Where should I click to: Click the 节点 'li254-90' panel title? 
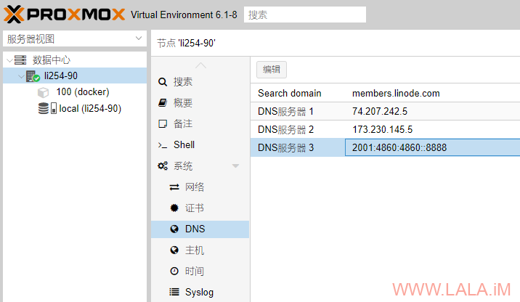click(186, 43)
